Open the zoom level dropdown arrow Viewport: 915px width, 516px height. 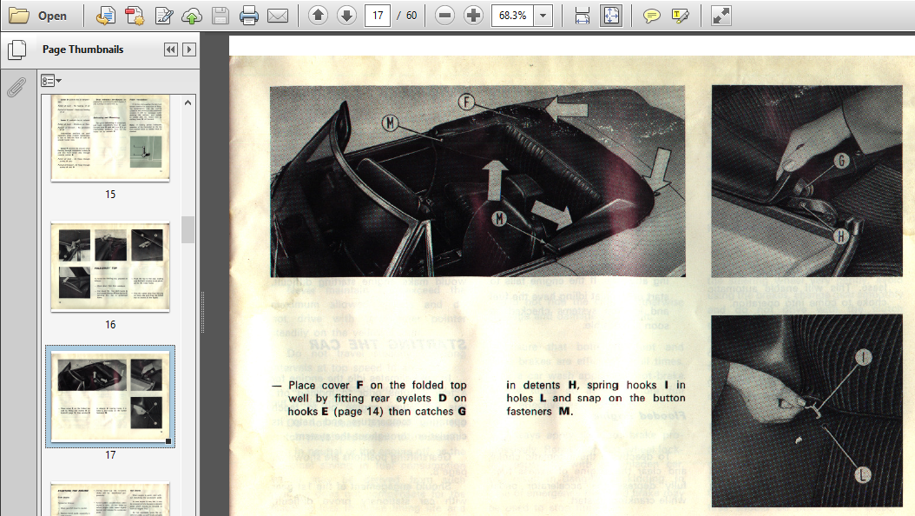tap(543, 15)
